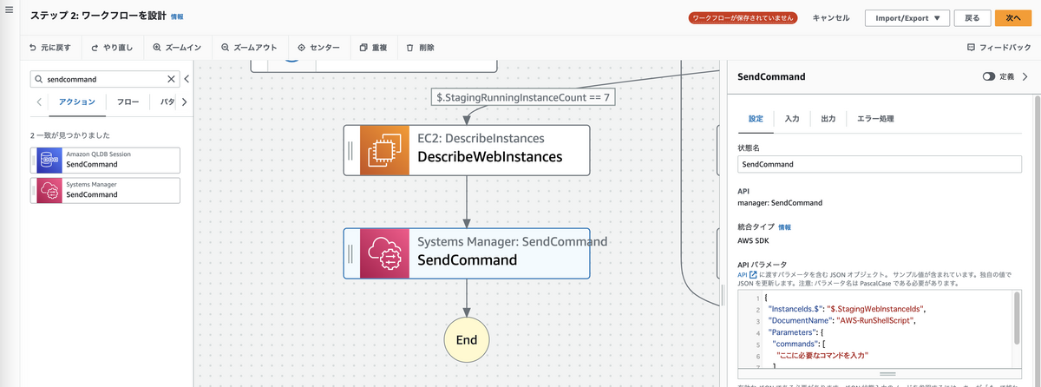Collapse the left states browser panel
1041x387 pixels.
pos(187,79)
